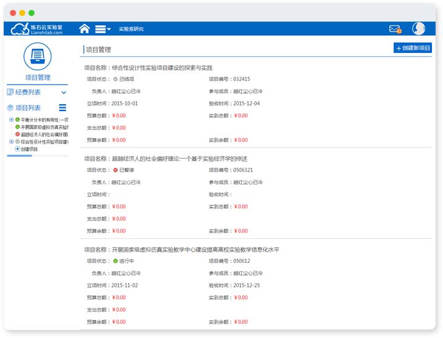
Task: Open the 经费列表 section
Action: [x=28, y=92]
